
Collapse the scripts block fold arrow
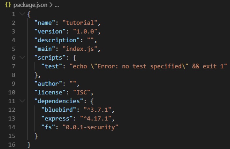click(21, 57)
